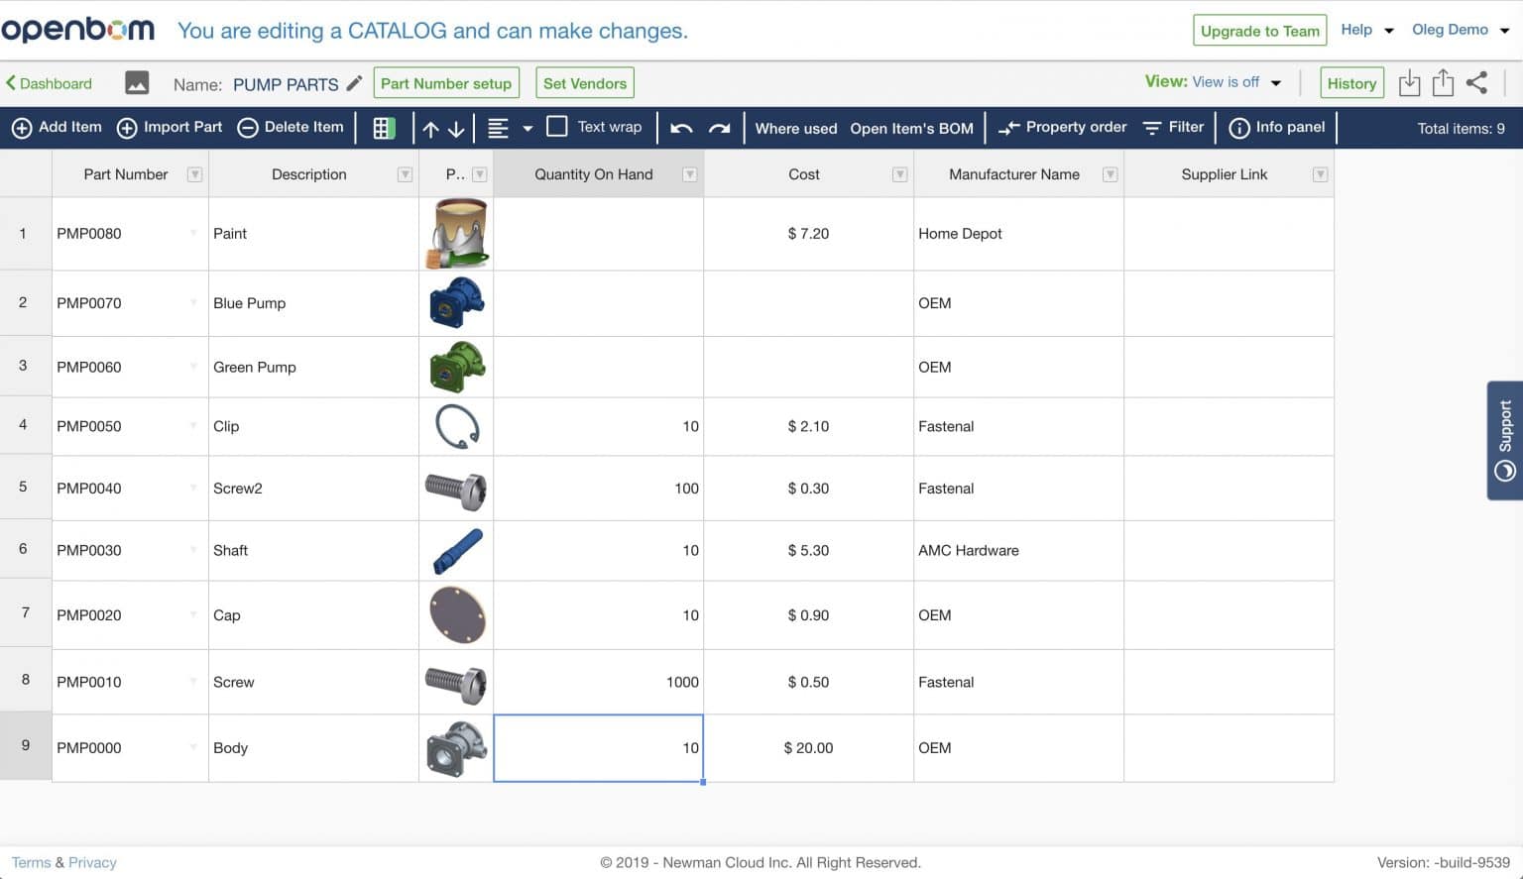
Task: Click the move row down arrow
Action: (455, 128)
